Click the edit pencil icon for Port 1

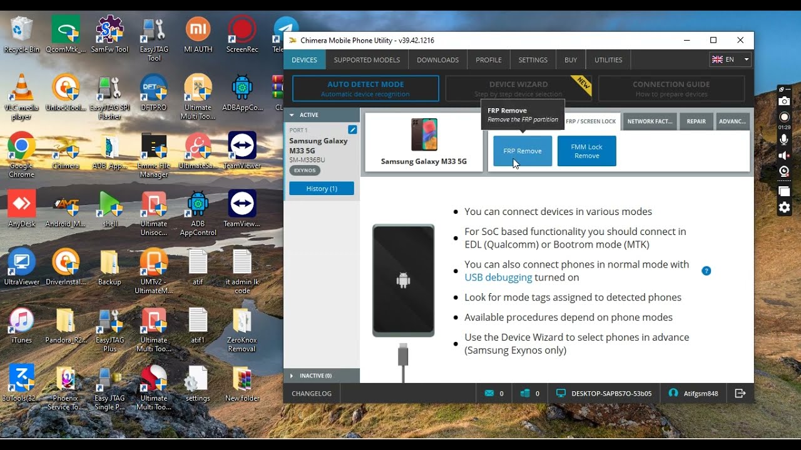pyautogui.click(x=352, y=129)
